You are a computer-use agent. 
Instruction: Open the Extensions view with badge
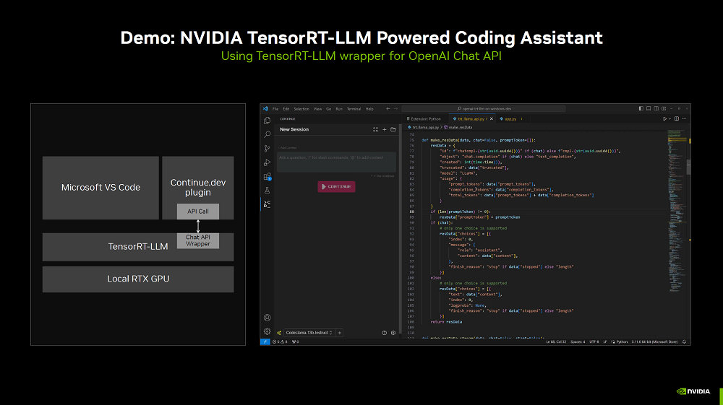(267, 177)
